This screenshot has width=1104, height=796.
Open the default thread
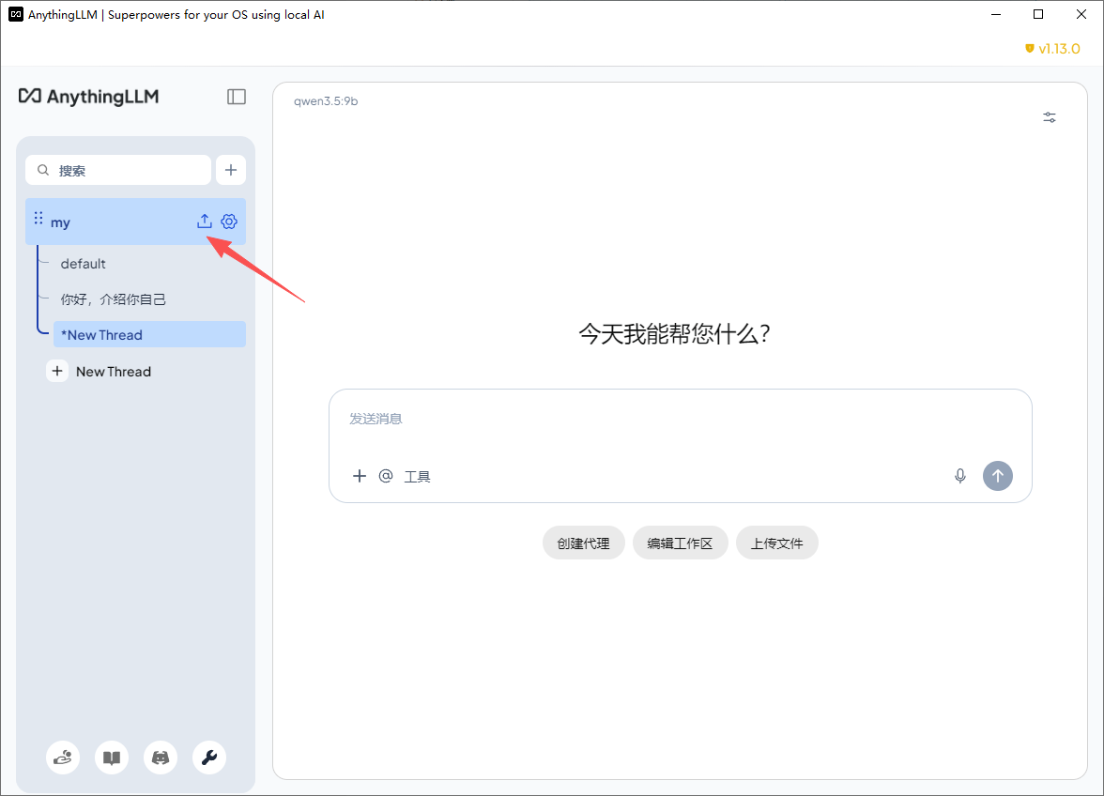pyautogui.click(x=83, y=263)
